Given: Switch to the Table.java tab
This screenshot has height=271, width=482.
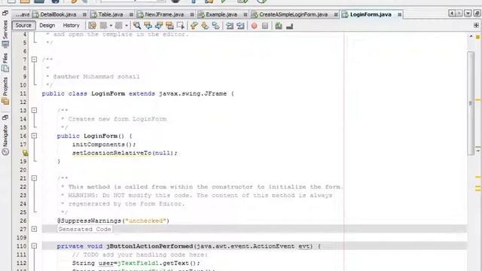Looking at the screenshot, I should coord(111,14).
